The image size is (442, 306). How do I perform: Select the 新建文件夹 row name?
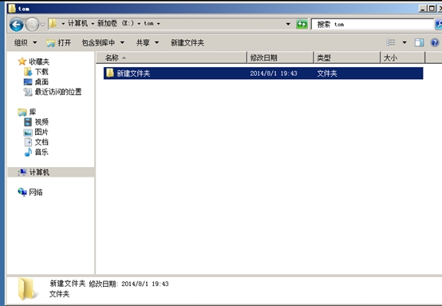(x=133, y=74)
